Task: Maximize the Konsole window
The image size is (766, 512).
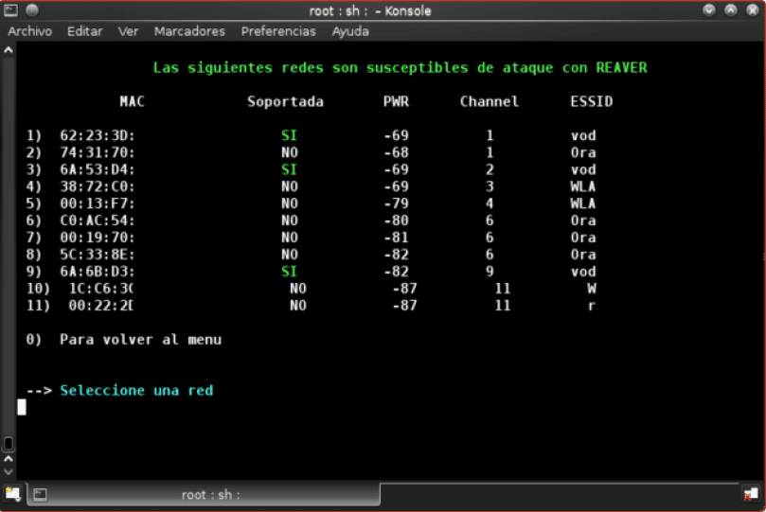Action: (x=731, y=9)
